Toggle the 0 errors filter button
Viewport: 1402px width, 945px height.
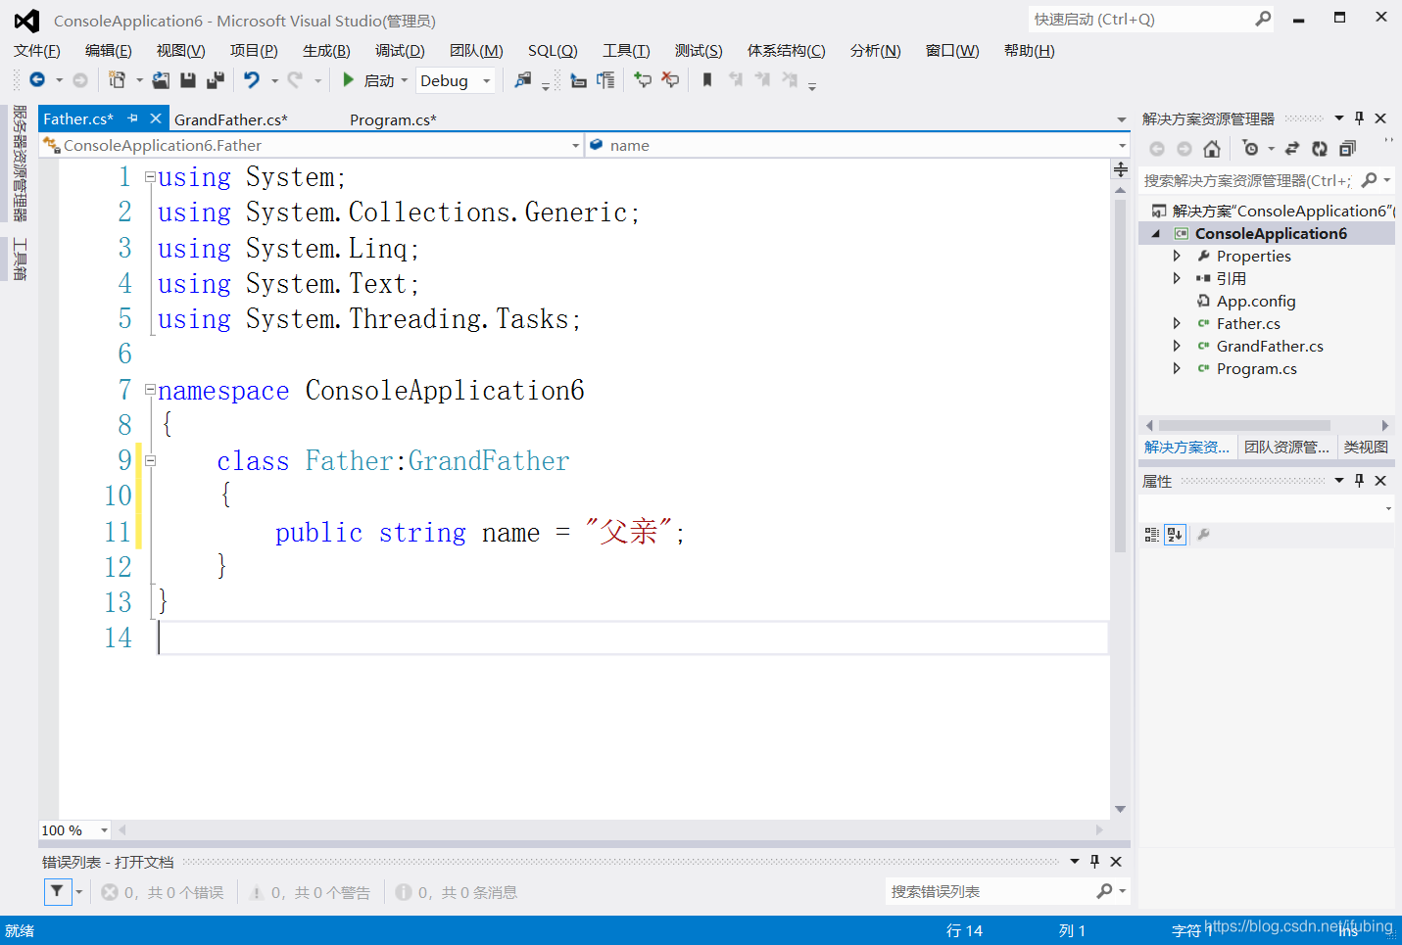click(x=163, y=892)
